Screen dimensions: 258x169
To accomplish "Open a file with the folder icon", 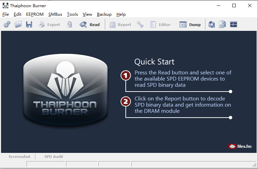I will tap(18, 25).
